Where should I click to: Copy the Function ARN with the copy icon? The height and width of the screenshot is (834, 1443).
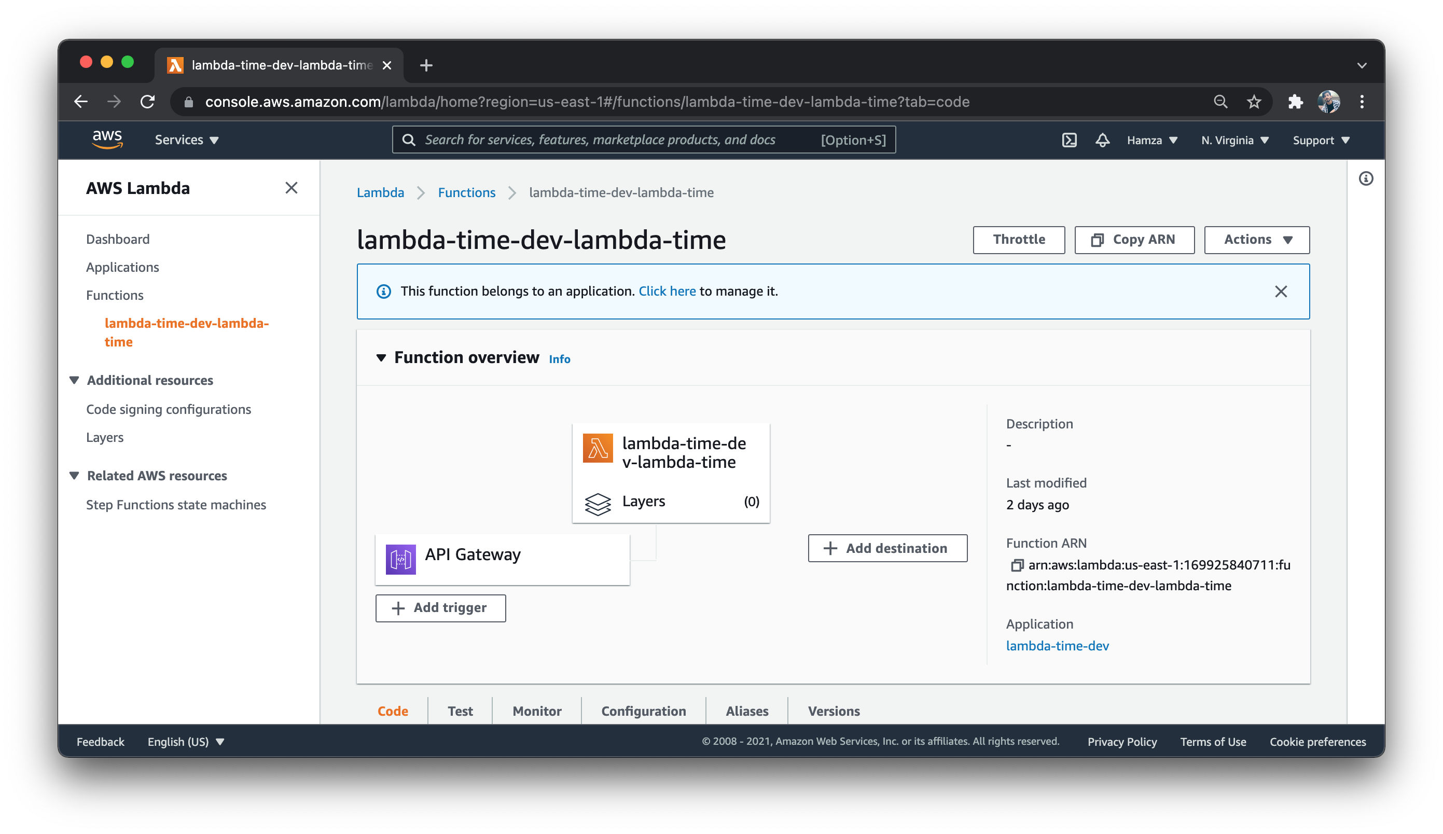1017,565
